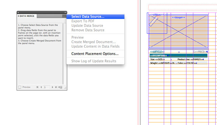The width and height of the screenshot is (217, 125).
Task: Click Create Merged Document menu entry
Action: 95,42
